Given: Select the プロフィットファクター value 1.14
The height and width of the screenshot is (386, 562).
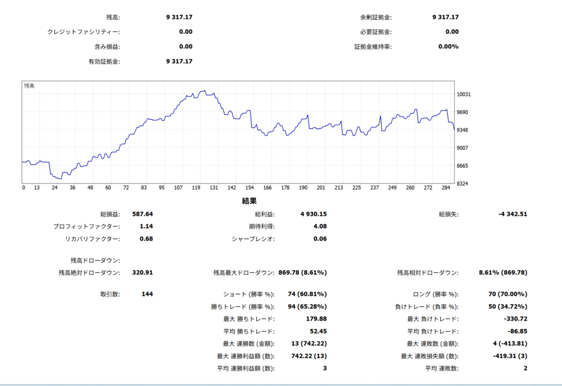Looking at the screenshot, I should pyautogui.click(x=146, y=226).
